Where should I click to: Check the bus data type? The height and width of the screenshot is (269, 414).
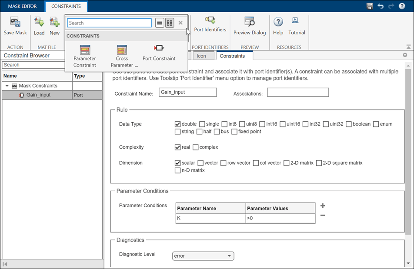[x=217, y=132]
